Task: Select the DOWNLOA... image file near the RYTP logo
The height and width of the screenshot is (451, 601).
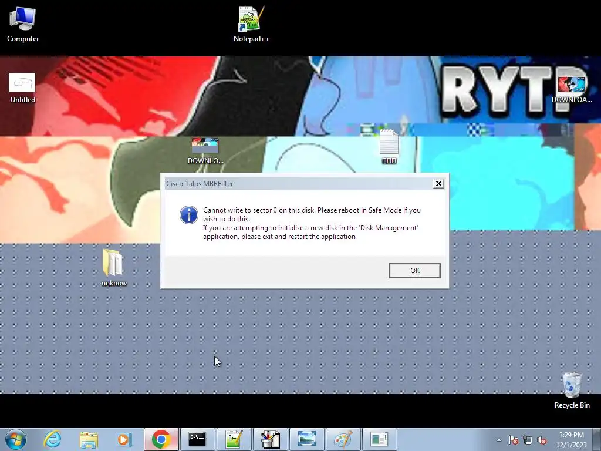Action: [x=572, y=89]
